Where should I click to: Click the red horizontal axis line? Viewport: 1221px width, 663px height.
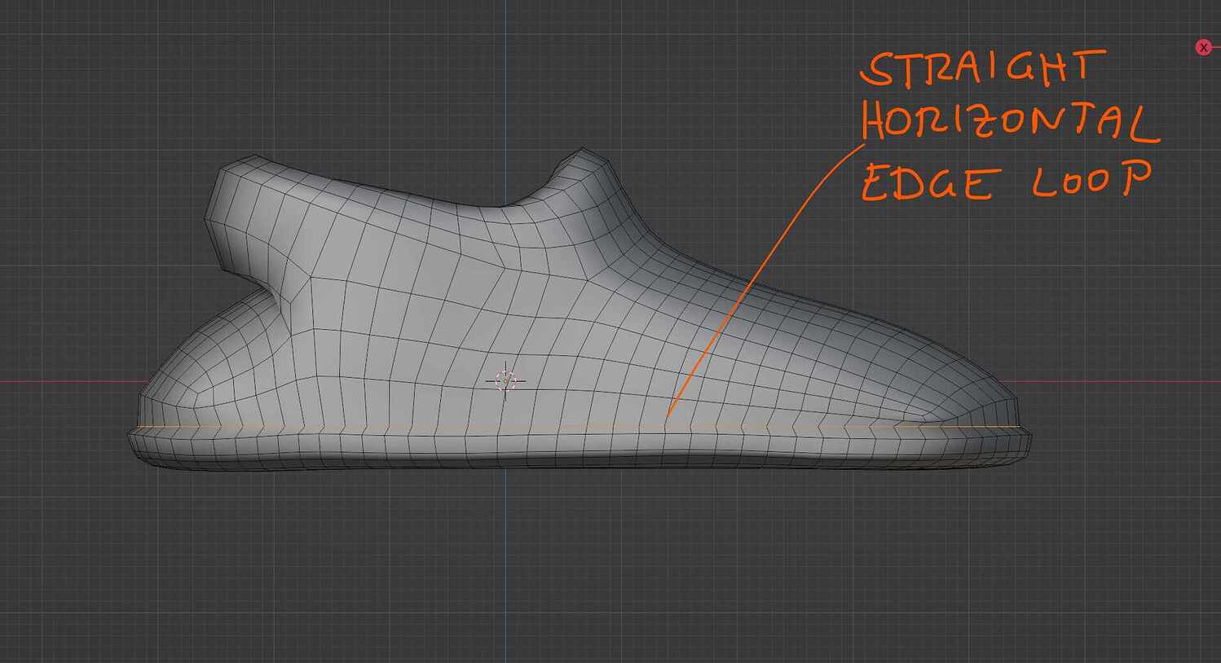coord(65,380)
